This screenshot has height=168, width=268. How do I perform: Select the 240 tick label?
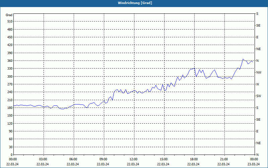10,92
